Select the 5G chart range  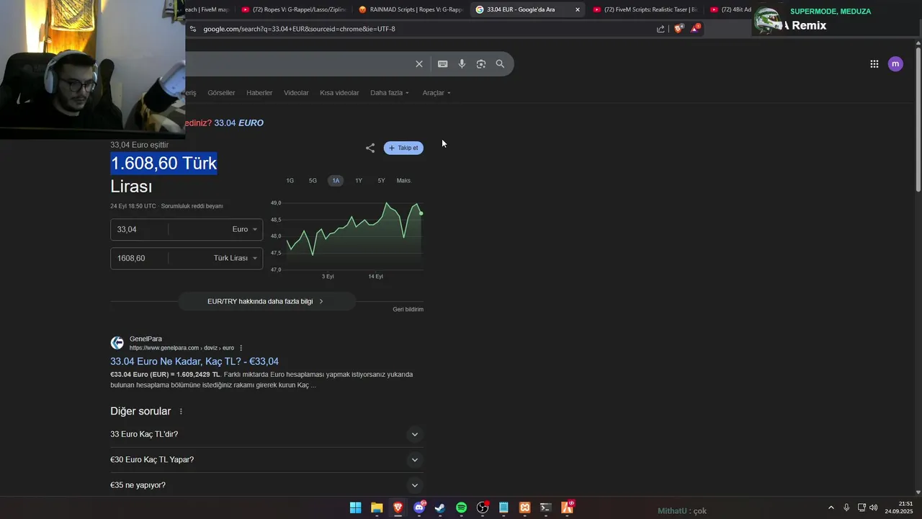click(x=313, y=181)
